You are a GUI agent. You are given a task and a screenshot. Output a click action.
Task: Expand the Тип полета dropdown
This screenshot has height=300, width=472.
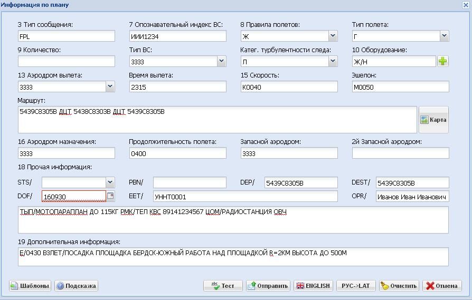(444, 36)
